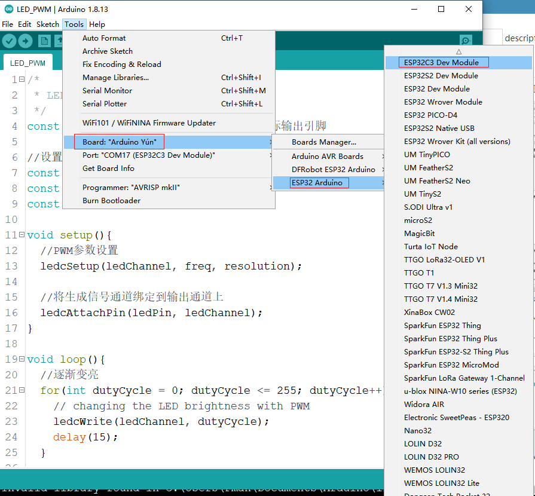Select Widora AIR board
This screenshot has width=535, height=496.
(x=458, y=404)
